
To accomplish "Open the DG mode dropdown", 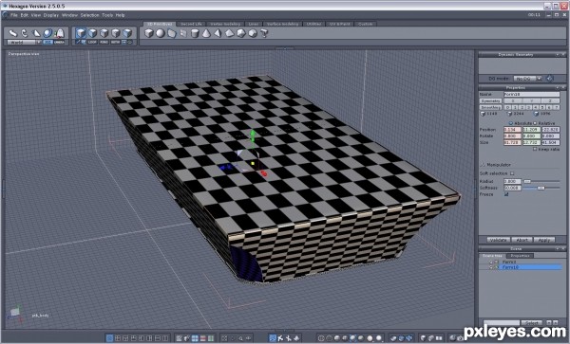I will (x=527, y=79).
